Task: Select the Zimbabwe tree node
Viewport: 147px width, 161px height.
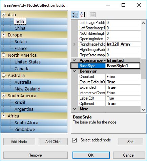Action: 25,130
